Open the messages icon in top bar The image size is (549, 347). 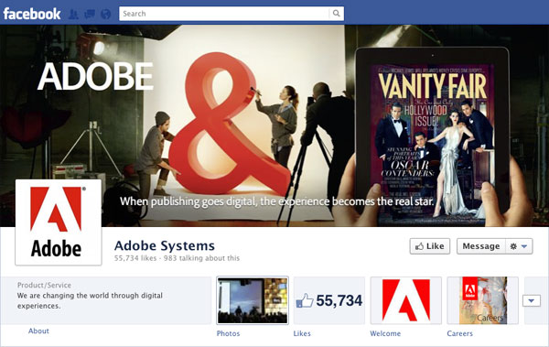click(90, 14)
